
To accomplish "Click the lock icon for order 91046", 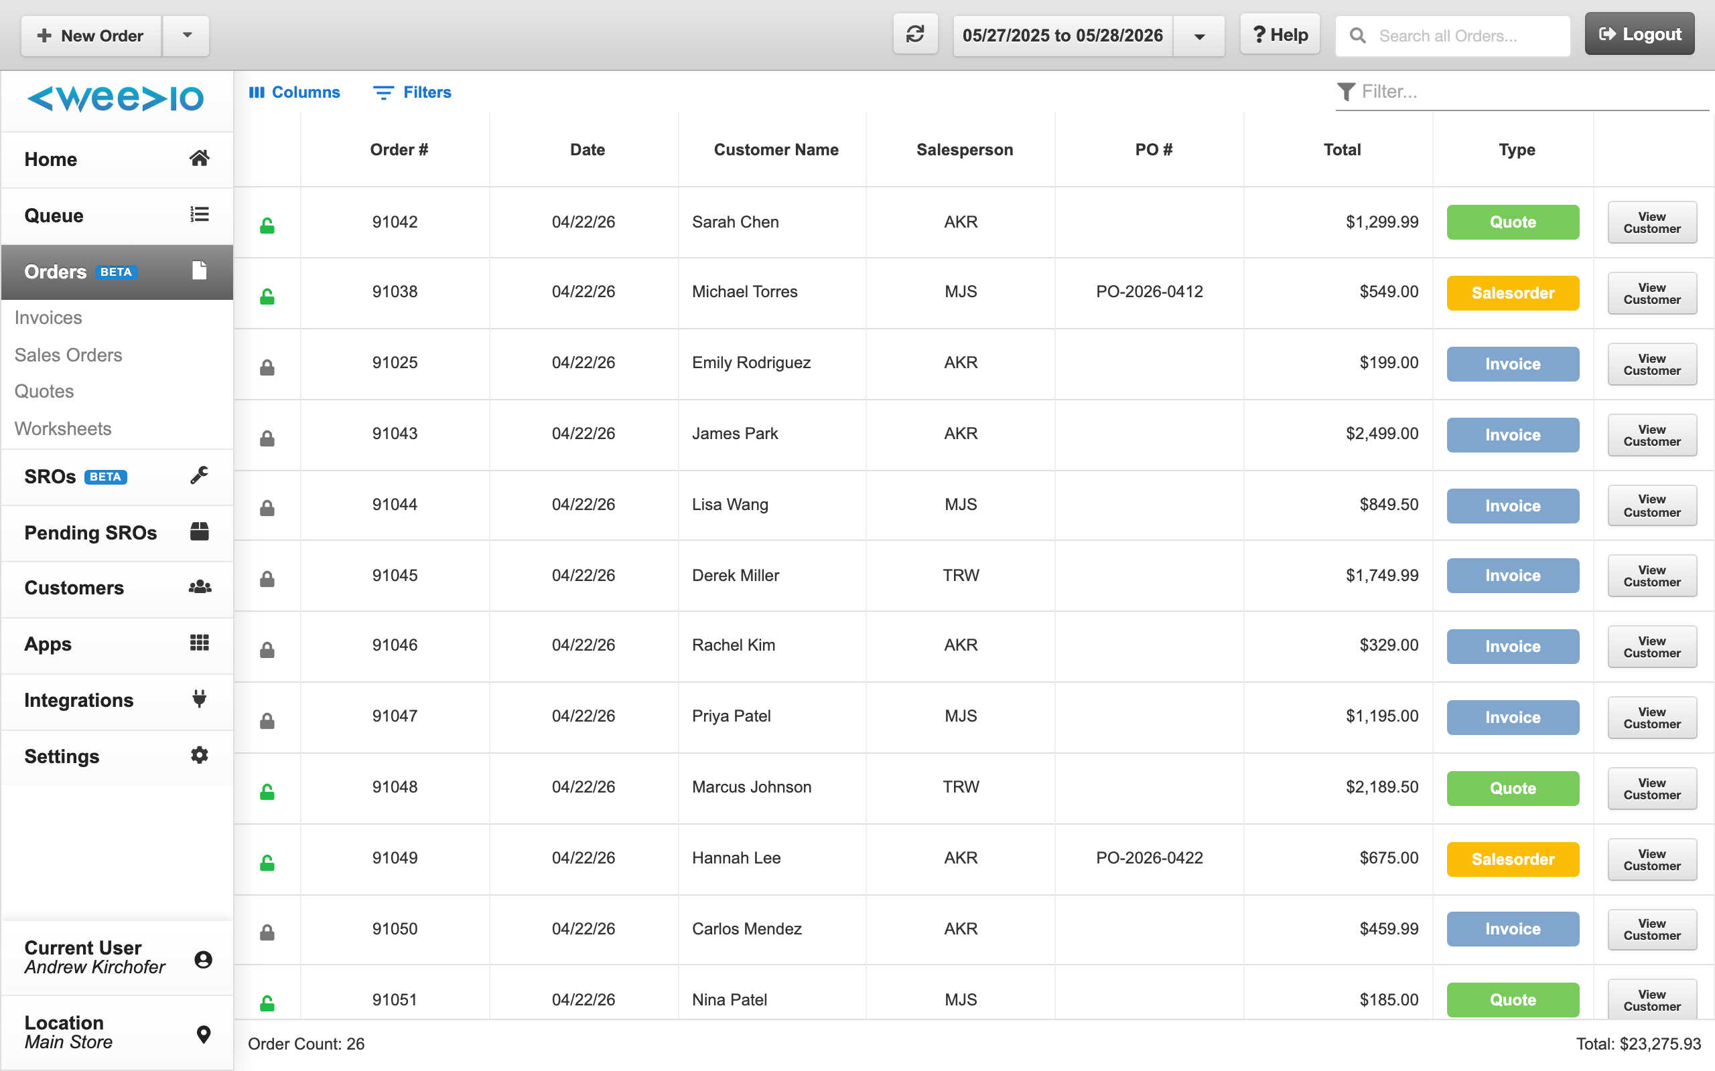I will pyautogui.click(x=267, y=649).
